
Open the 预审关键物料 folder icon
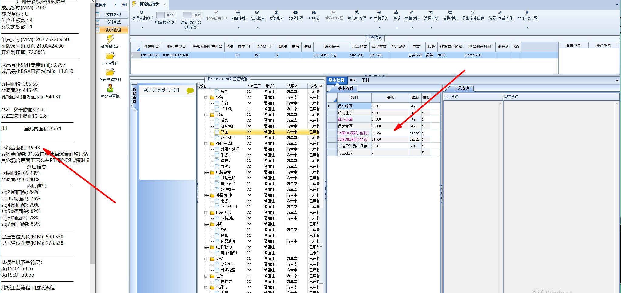pyautogui.click(x=110, y=72)
